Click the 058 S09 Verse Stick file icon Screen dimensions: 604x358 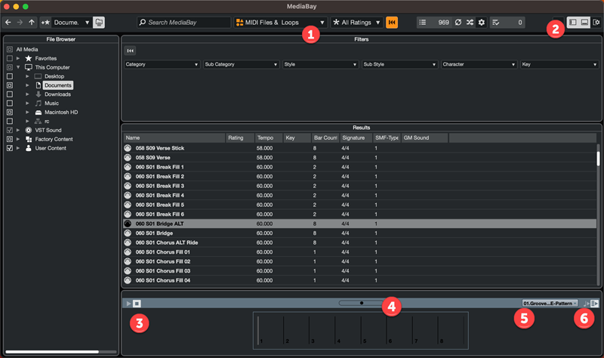[x=128, y=148]
